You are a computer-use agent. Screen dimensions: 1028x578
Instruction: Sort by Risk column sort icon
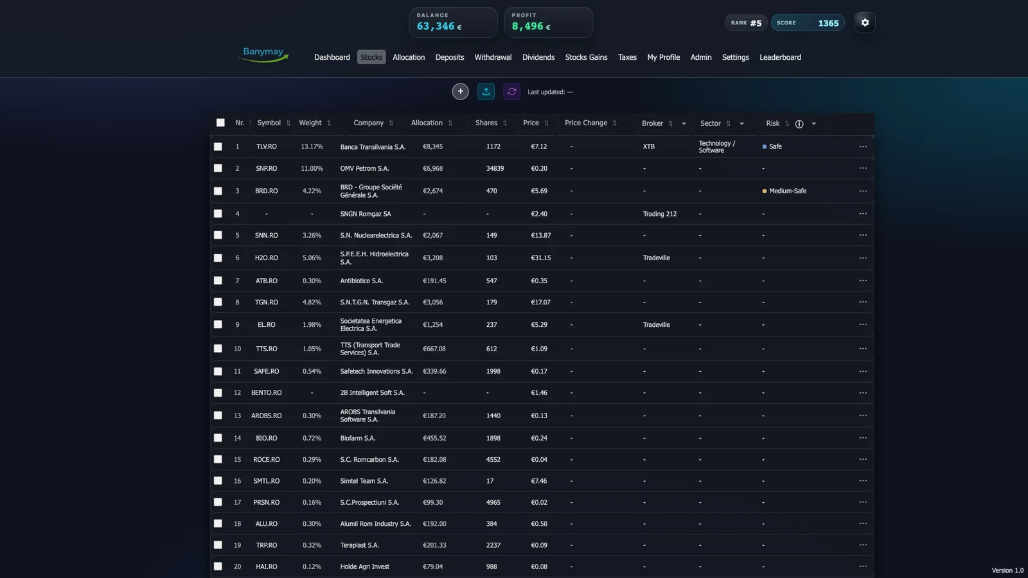[x=786, y=124]
